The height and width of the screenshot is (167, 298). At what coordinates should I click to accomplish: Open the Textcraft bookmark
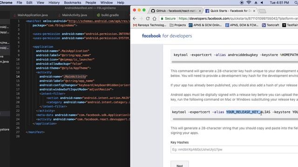(x=271, y=25)
